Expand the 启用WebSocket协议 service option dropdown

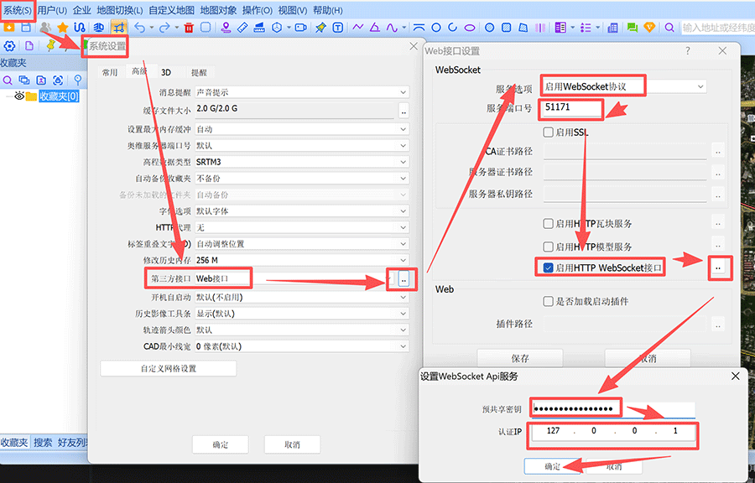623,86
